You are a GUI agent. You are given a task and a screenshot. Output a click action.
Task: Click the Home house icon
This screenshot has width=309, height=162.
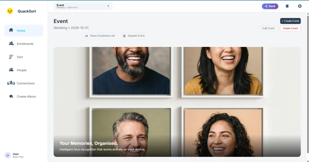[11, 30]
